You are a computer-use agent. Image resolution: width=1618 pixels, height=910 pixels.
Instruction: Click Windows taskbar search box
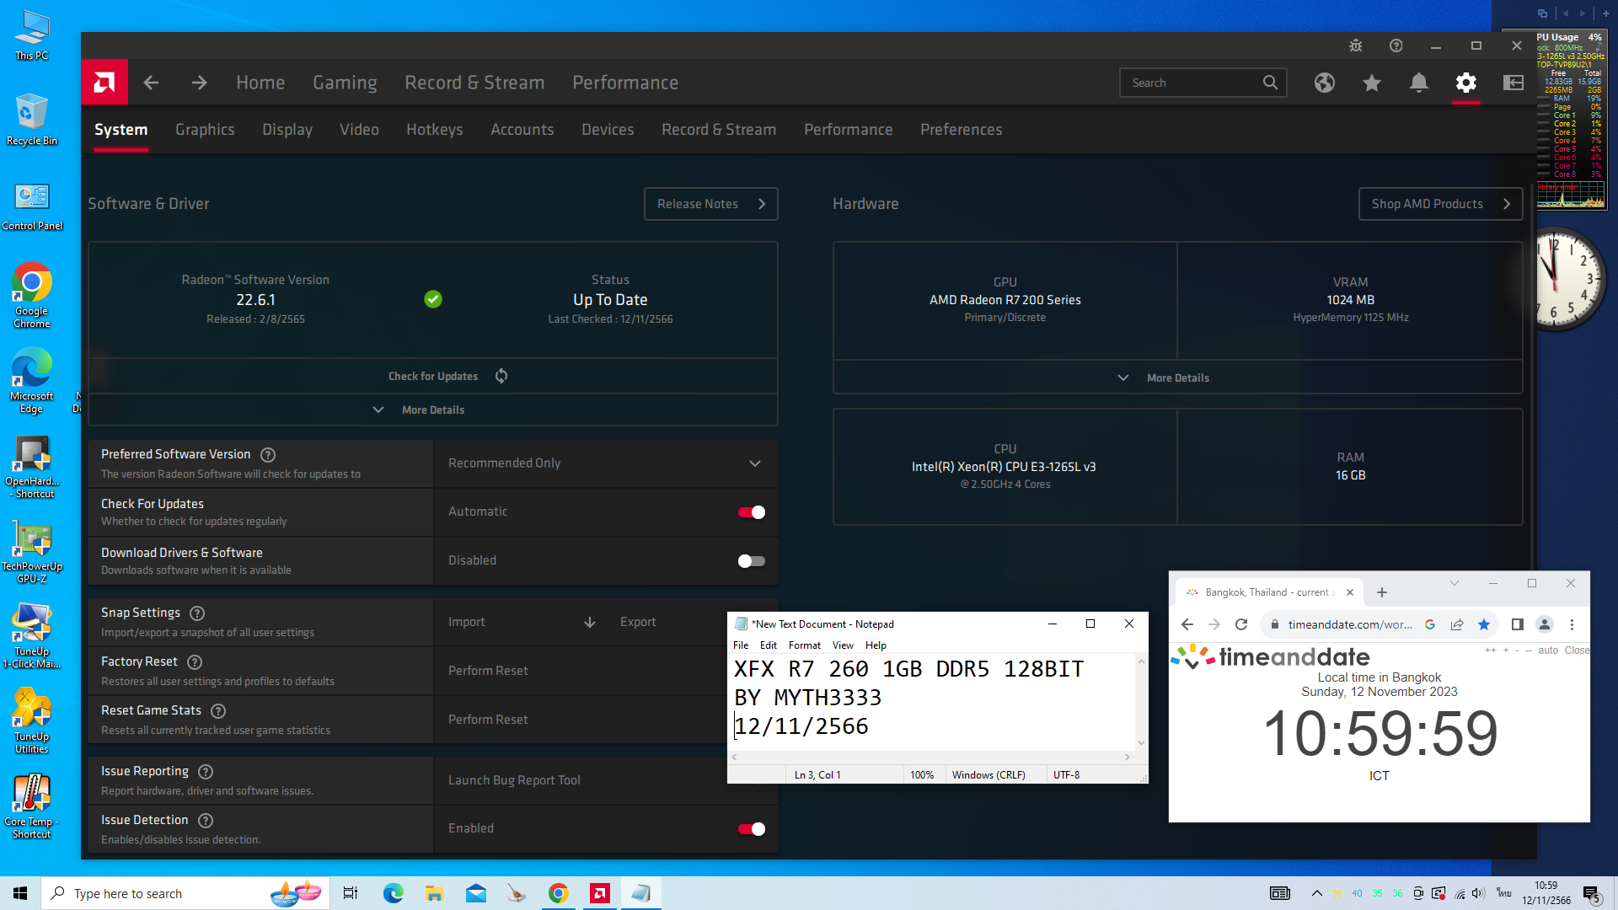(x=187, y=893)
